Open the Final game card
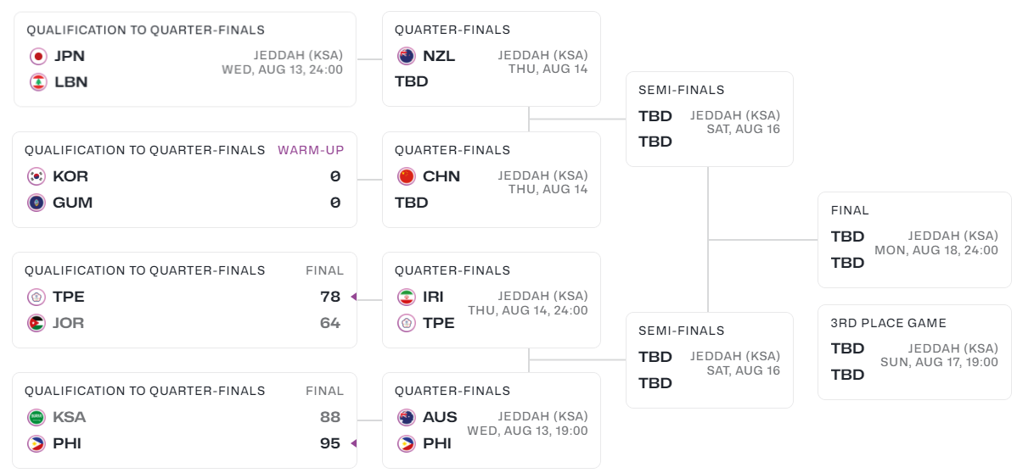This screenshot has height=473, width=1034. click(x=914, y=240)
